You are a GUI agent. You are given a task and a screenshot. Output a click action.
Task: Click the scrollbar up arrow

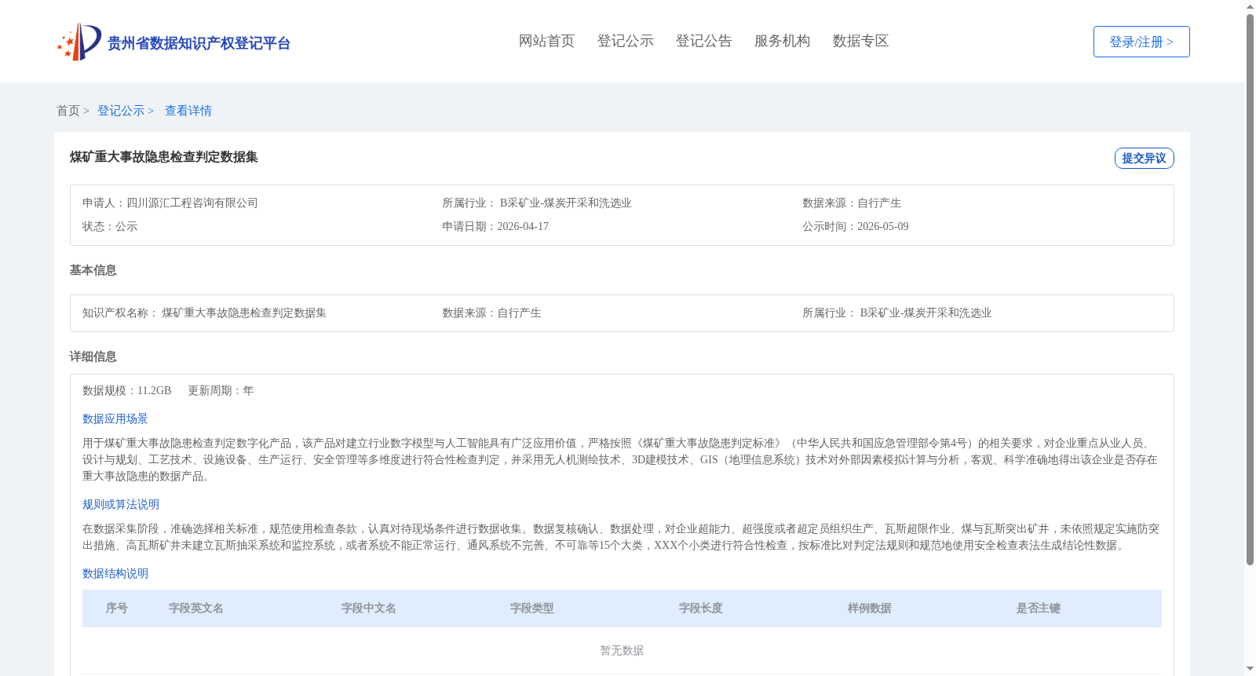click(x=1250, y=6)
